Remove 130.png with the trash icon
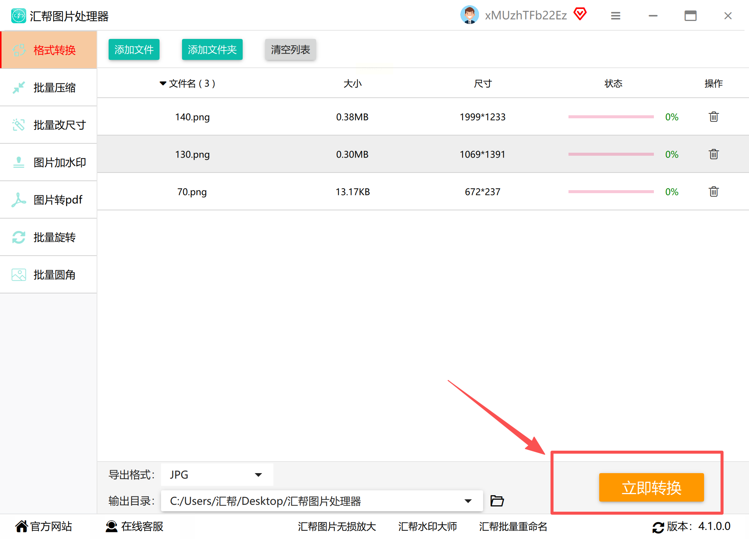 [x=713, y=154]
